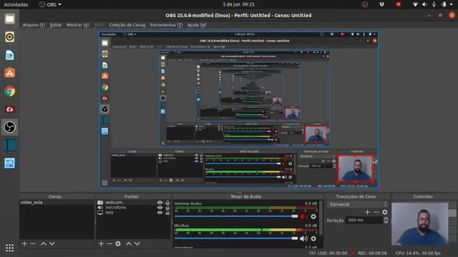Screen dimensions: 458x257
Task: Open the Coleção de Cenas menu
Action: point(127,25)
